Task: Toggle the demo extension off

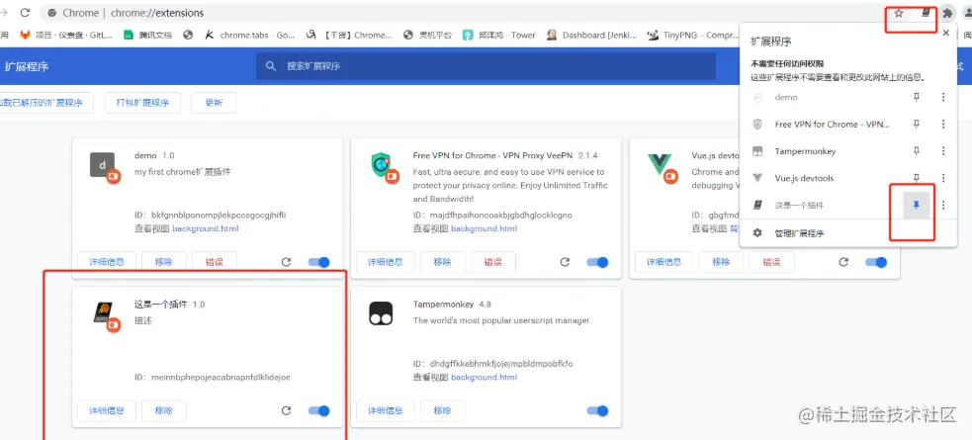Action: (319, 262)
